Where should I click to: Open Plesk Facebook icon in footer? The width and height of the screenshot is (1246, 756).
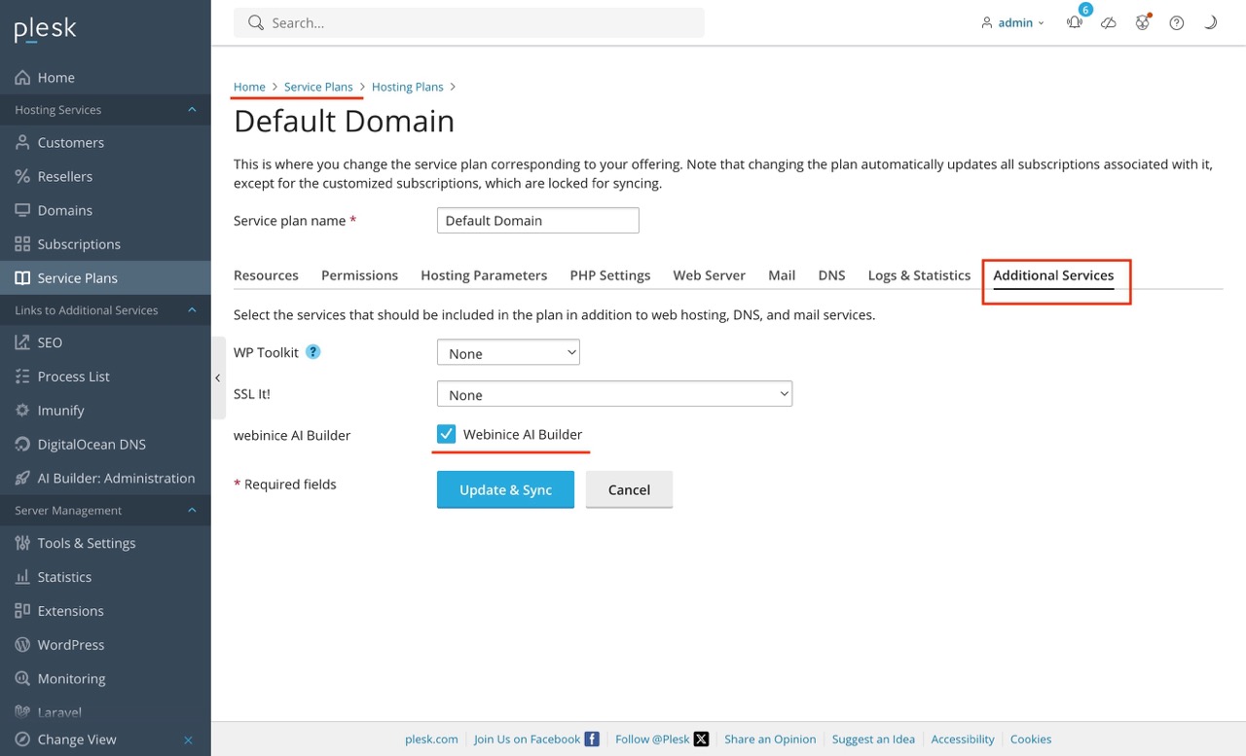pos(592,739)
